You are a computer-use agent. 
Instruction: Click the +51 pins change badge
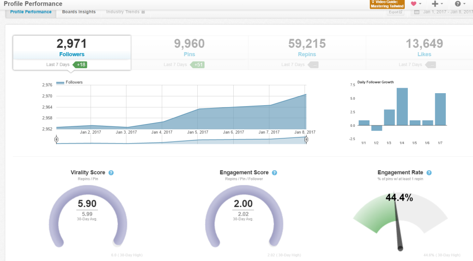197,65
